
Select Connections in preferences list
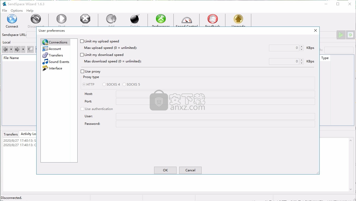click(55, 42)
